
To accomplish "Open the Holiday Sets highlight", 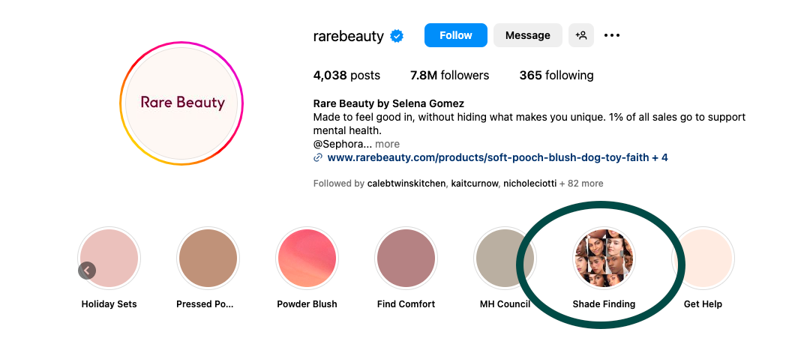I will coord(109,259).
